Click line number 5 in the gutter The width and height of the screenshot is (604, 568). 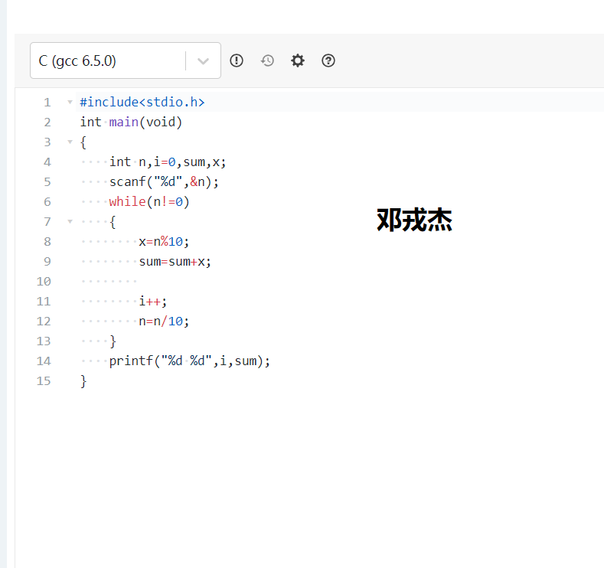[47, 181]
